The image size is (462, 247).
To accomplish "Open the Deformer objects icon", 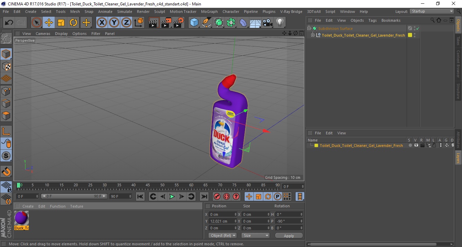I will tap(243, 23).
